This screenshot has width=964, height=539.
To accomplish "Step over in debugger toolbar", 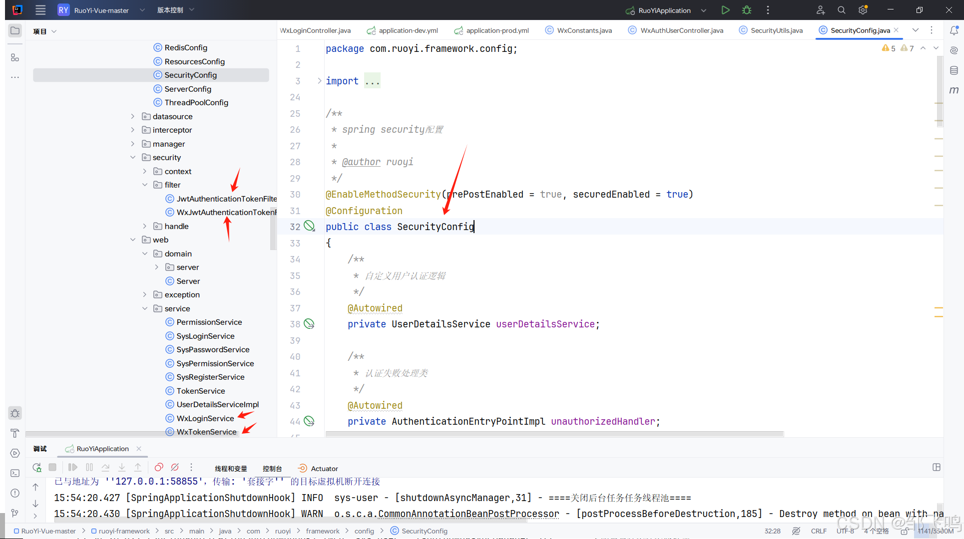I will coord(105,468).
